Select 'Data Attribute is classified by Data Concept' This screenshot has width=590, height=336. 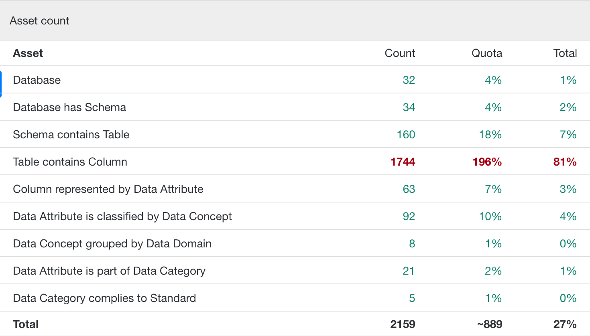point(122,217)
